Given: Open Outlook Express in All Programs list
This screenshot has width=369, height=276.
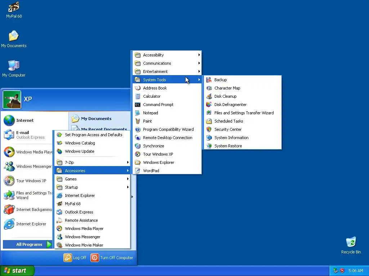Looking at the screenshot, I should point(92,212).
